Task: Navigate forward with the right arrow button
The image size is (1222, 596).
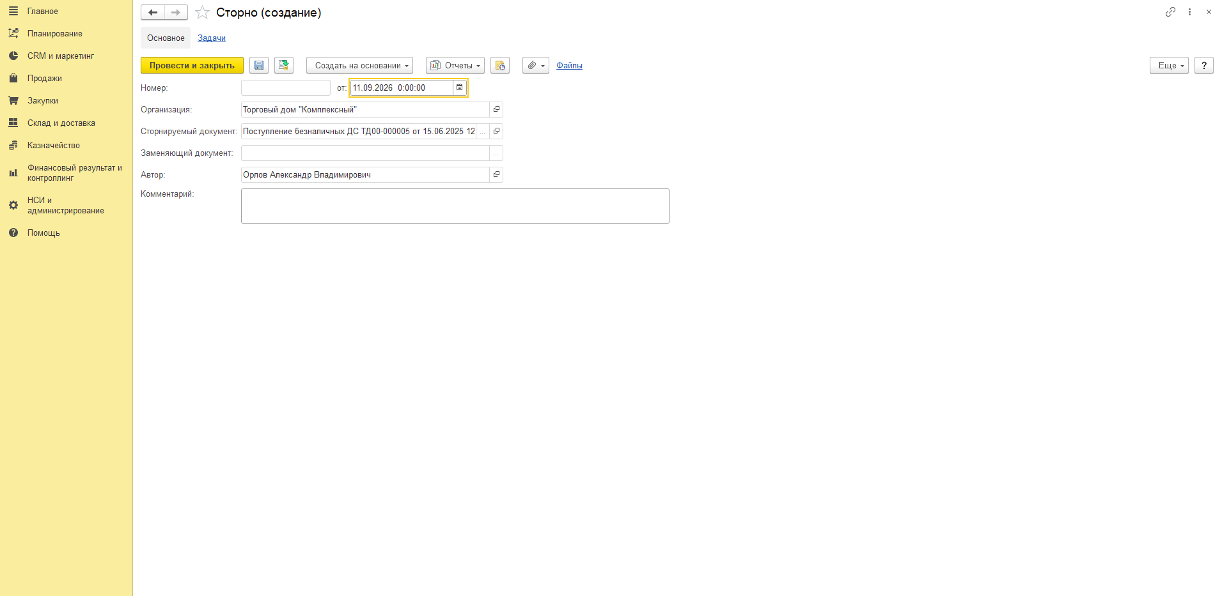Action: coord(176,13)
